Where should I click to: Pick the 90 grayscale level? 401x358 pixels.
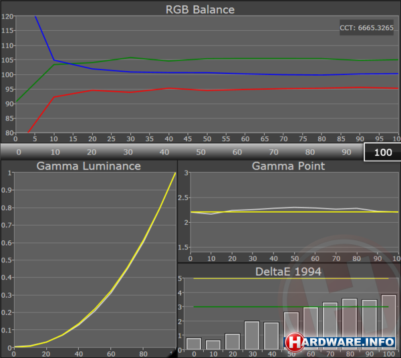tap(346, 152)
